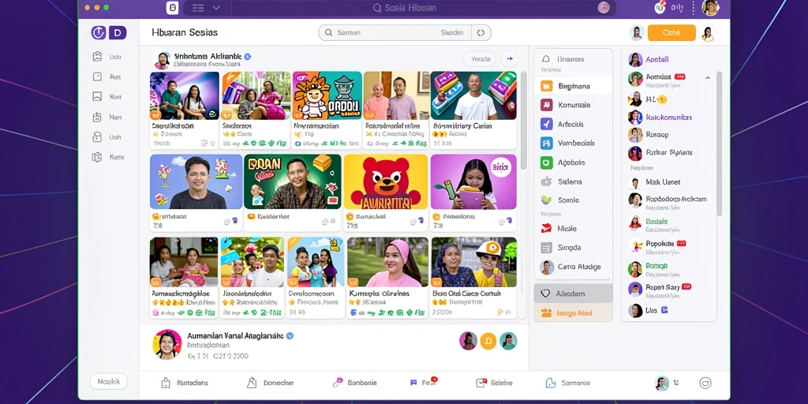The height and width of the screenshot is (404, 808).
Task: Open the cartoon sun character thumbnail
Action: click(x=327, y=95)
